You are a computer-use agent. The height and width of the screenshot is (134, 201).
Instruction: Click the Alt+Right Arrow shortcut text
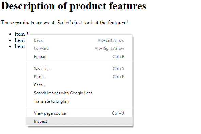click(109, 48)
